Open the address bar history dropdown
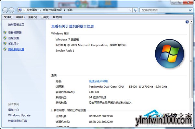 (x=130, y=10)
